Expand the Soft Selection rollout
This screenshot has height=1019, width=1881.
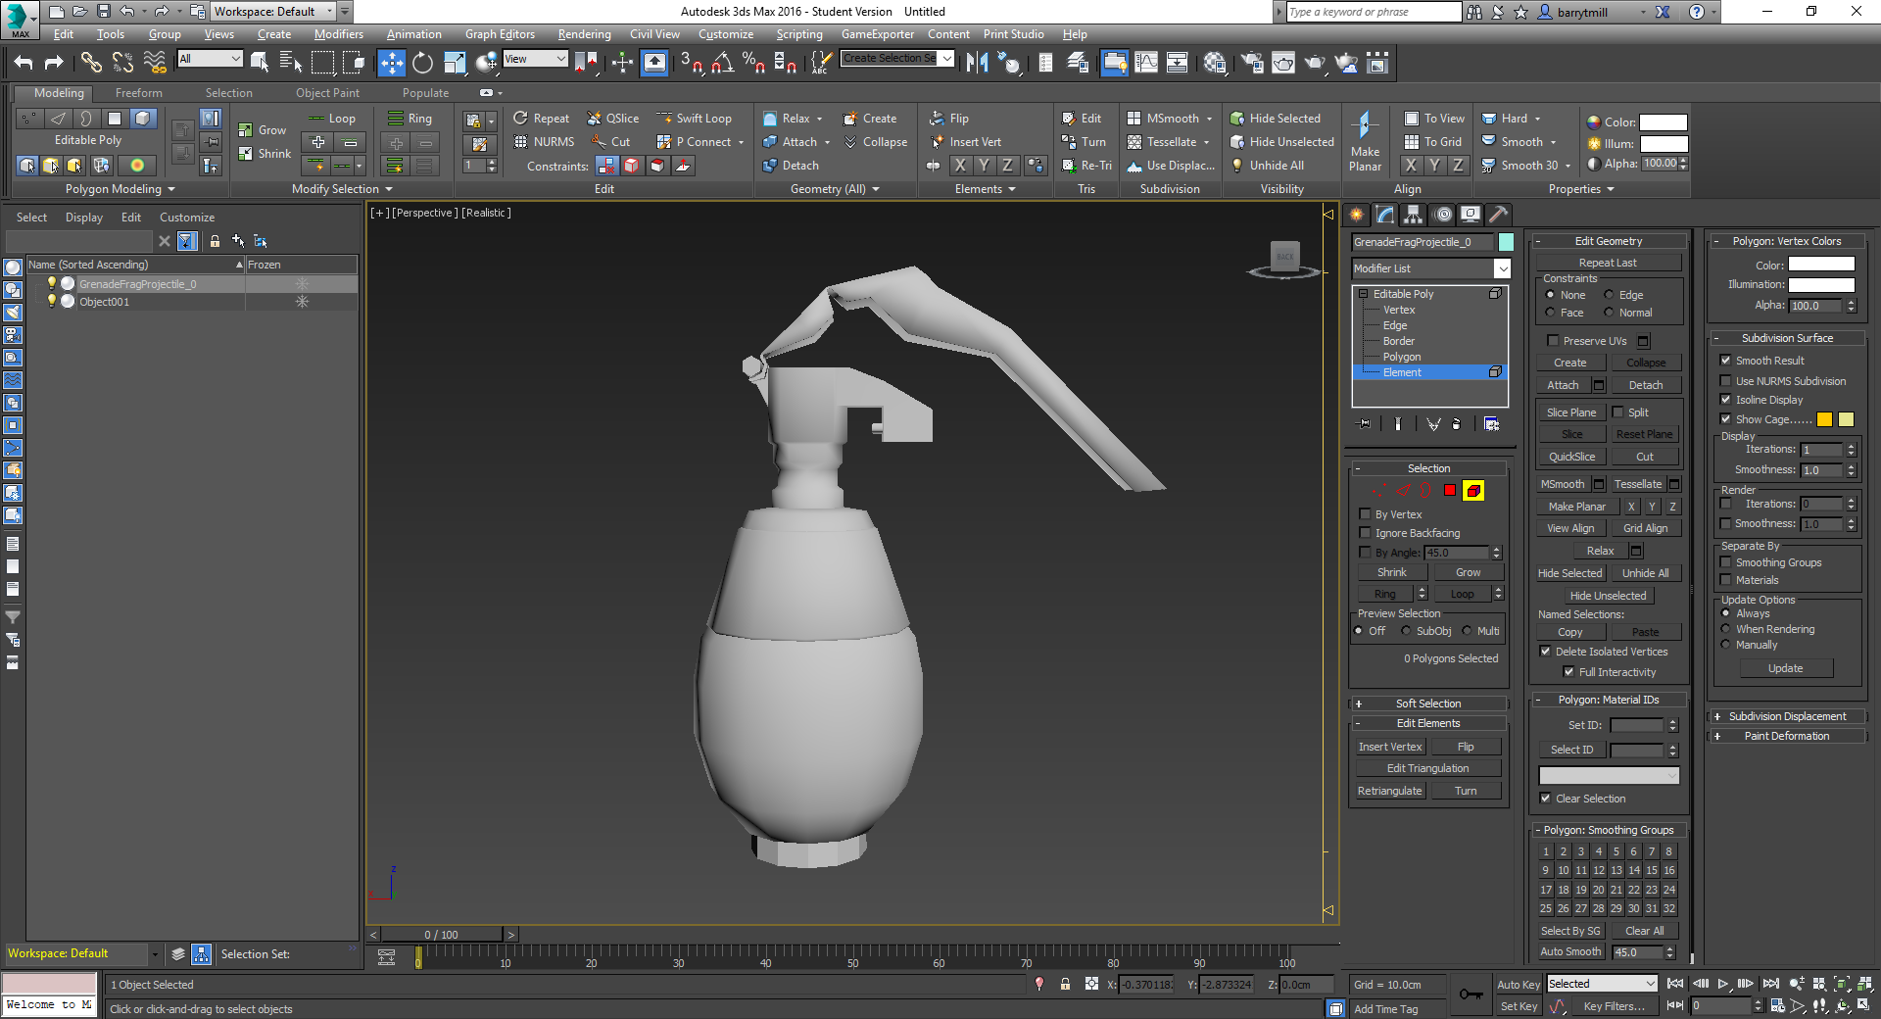pos(1427,704)
